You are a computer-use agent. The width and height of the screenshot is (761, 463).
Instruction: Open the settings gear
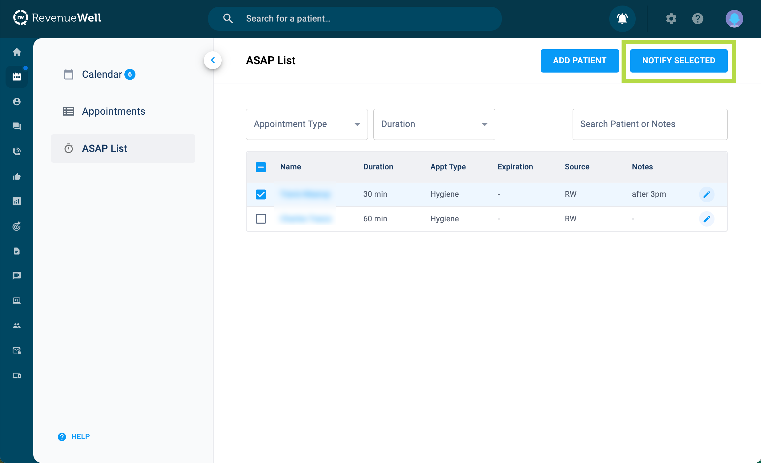click(671, 18)
